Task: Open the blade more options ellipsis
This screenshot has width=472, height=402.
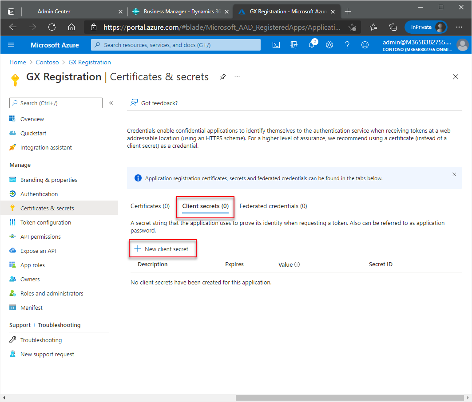Action: coord(237,77)
